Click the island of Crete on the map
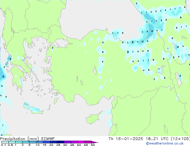Image resolution: width=190 pixels, height=146 pixels. tap(33, 109)
